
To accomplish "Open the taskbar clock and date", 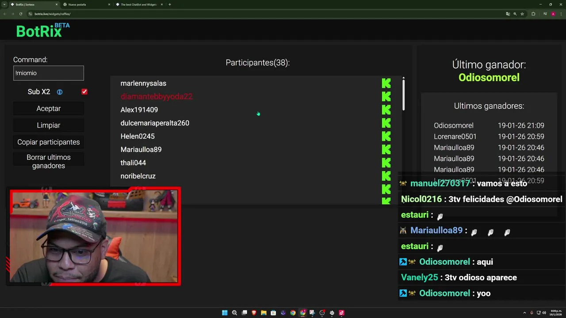I will [x=556, y=313].
